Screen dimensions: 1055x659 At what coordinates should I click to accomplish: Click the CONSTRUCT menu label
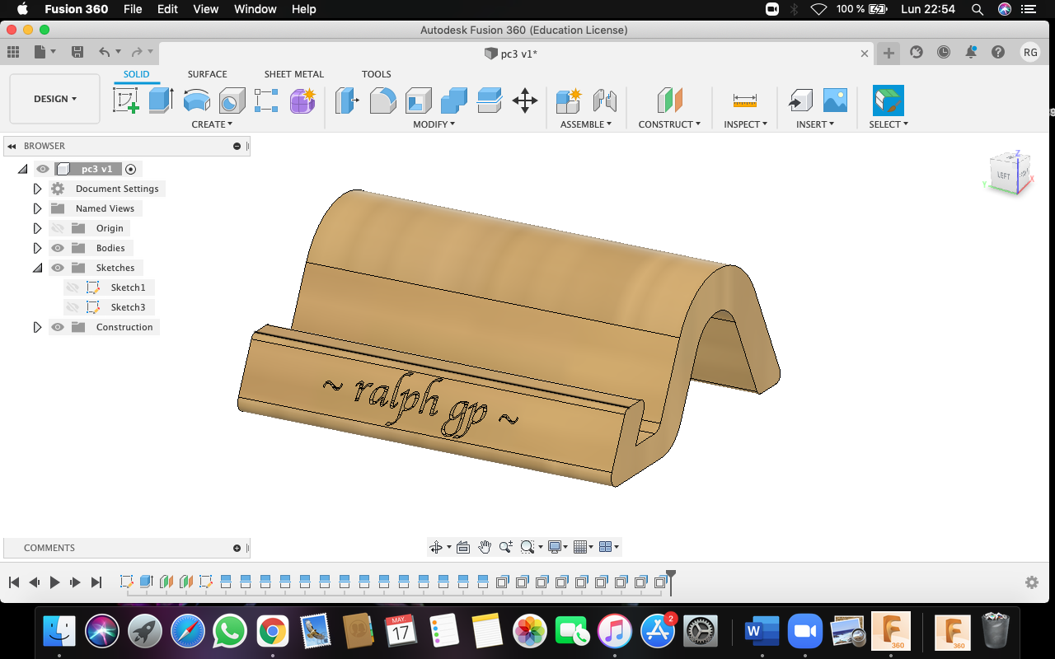669,124
